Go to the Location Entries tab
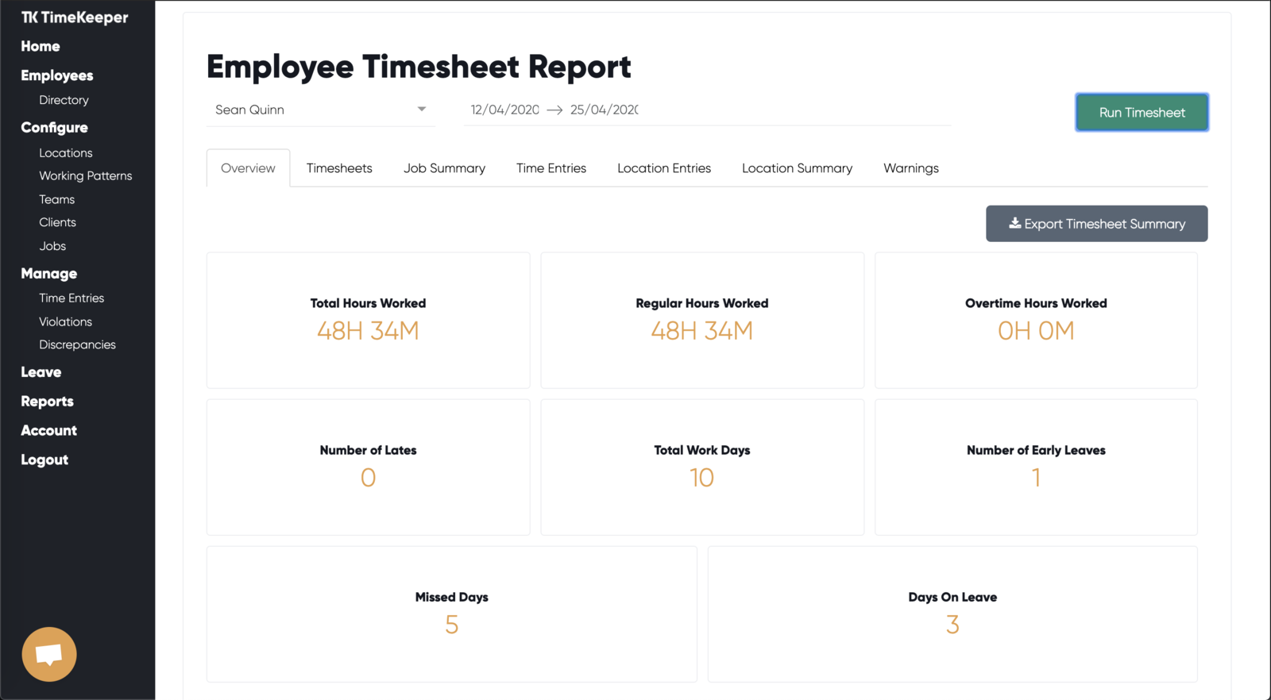 [664, 168]
